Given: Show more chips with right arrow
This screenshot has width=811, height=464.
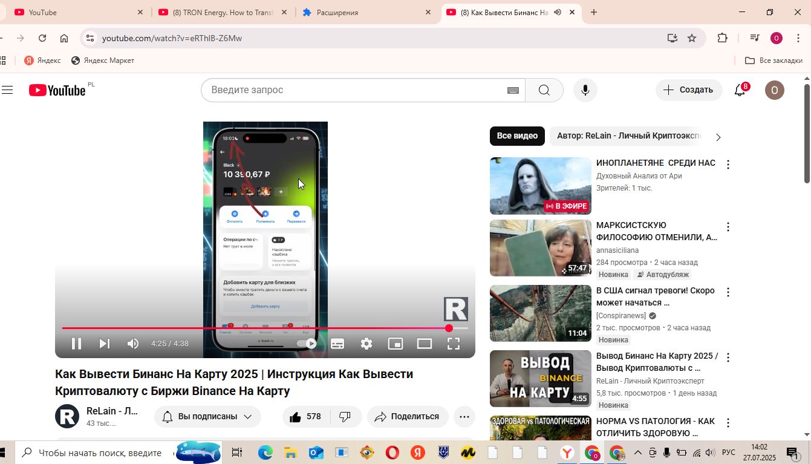Looking at the screenshot, I should point(718,137).
